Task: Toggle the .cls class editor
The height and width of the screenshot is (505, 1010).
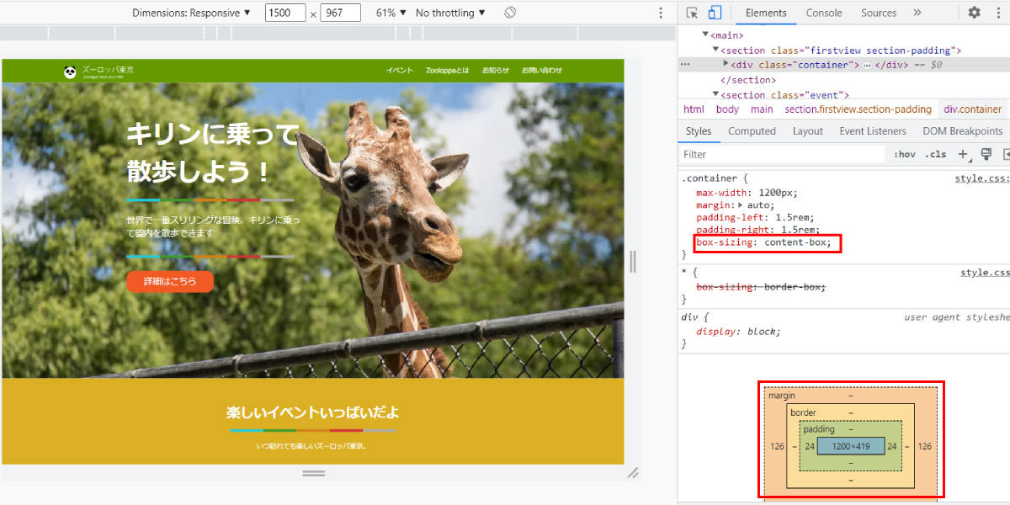Action: pyautogui.click(x=935, y=155)
